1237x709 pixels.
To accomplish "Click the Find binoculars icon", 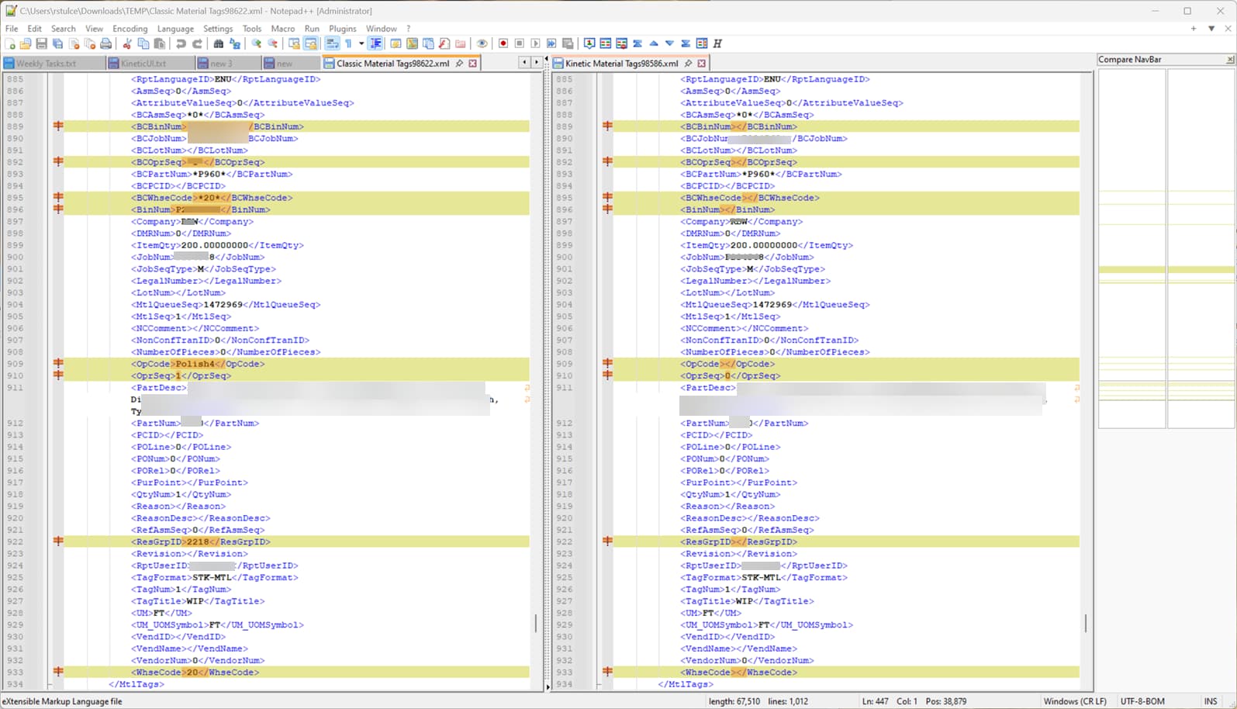I will pyautogui.click(x=218, y=43).
